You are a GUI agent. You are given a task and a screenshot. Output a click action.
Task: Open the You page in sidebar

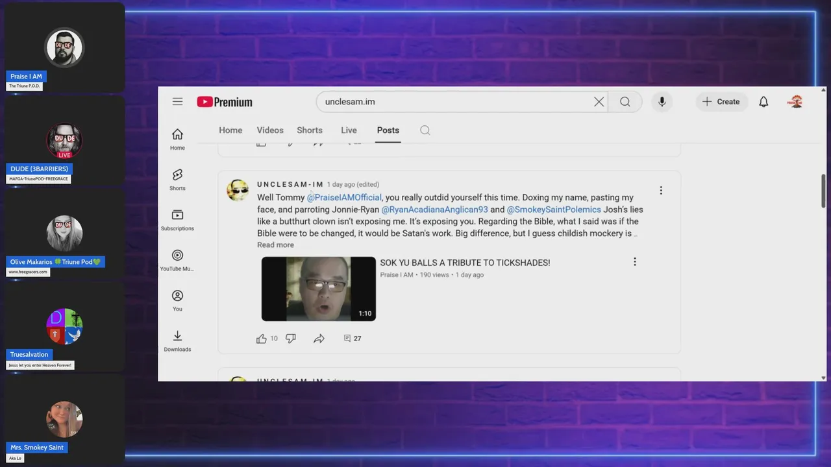tap(177, 300)
